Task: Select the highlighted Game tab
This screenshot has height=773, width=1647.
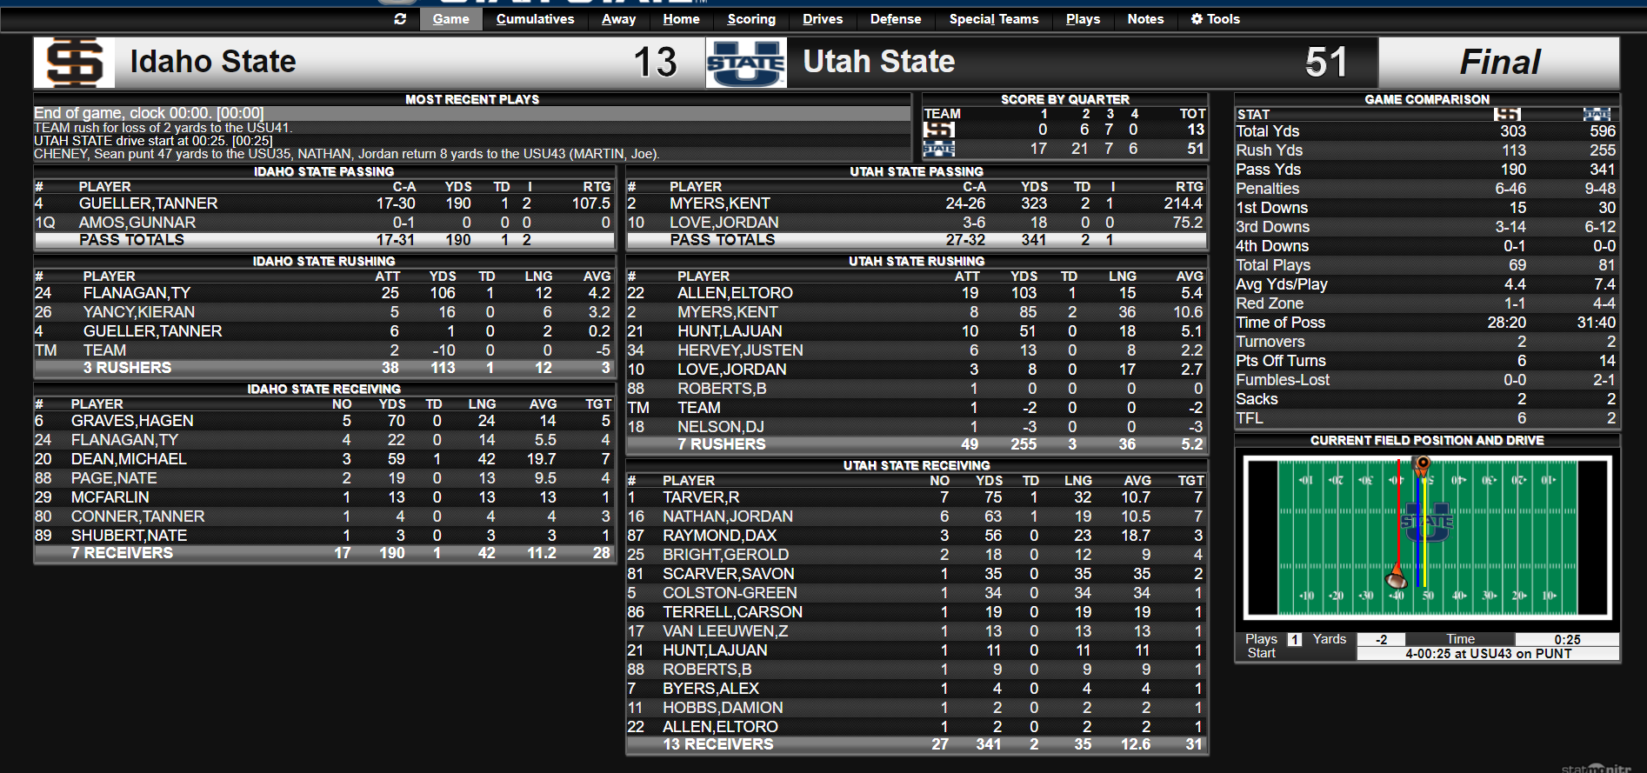Action: pyautogui.click(x=450, y=18)
